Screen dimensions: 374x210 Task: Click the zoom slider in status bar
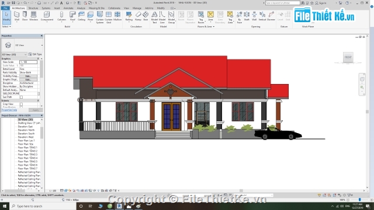coord(360,199)
